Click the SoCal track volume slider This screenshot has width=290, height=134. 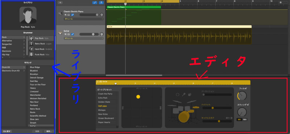[89, 34]
